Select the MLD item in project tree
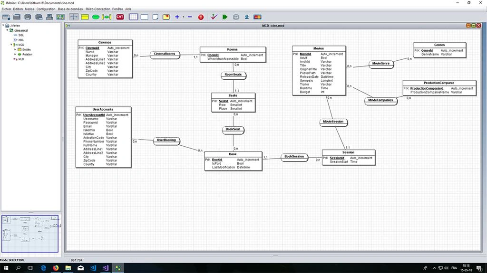This screenshot has height=273, width=487. 21,59
